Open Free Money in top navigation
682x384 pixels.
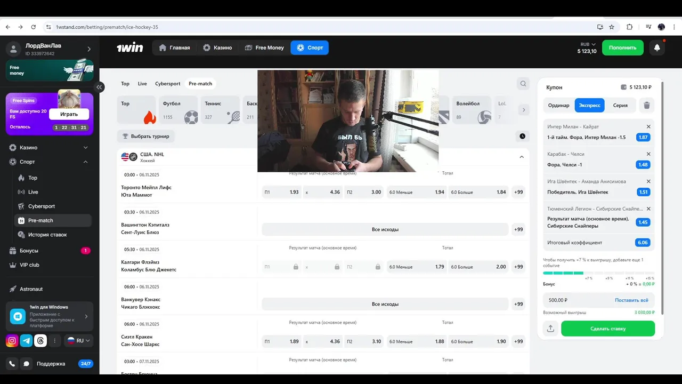264,47
